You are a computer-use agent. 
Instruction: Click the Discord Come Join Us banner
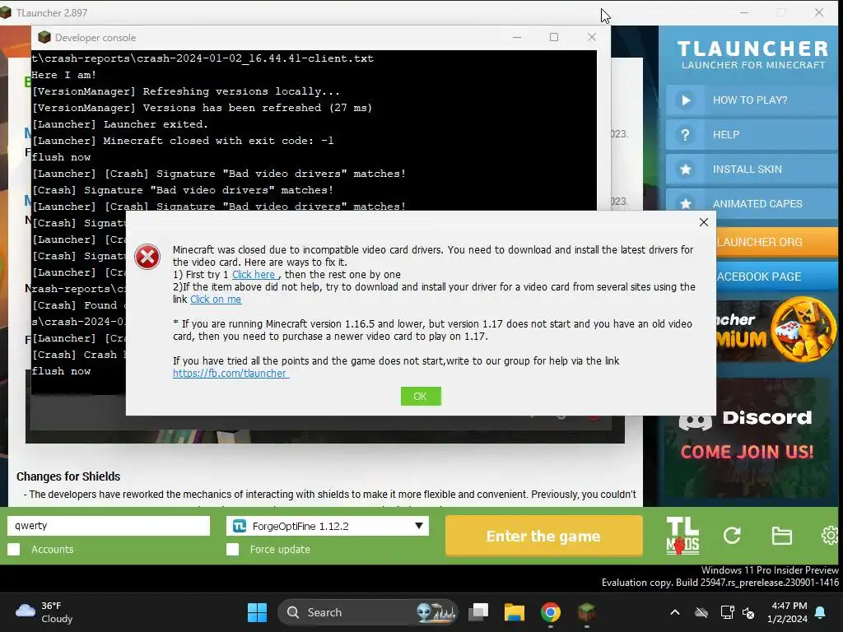tap(748, 438)
